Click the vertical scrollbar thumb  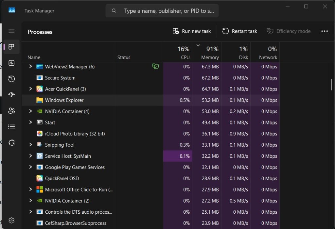[x=331, y=85]
